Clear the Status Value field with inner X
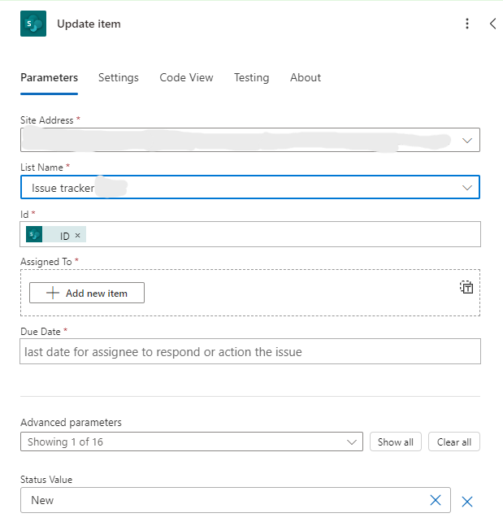Image resolution: width=503 pixels, height=522 pixels. pos(435,500)
